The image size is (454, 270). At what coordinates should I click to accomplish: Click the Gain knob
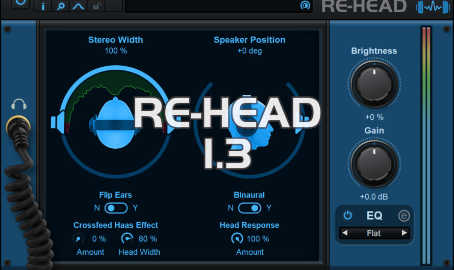click(x=374, y=164)
